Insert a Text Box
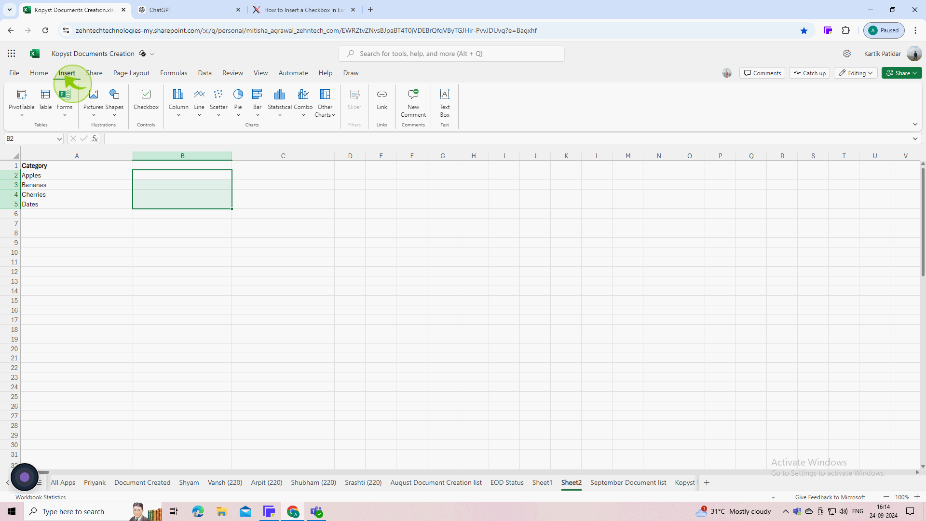Image resolution: width=926 pixels, height=521 pixels. [445, 102]
